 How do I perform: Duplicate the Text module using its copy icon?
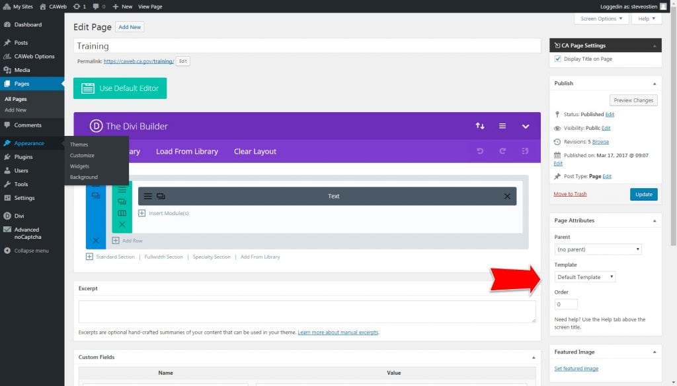pyautogui.click(x=161, y=196)
